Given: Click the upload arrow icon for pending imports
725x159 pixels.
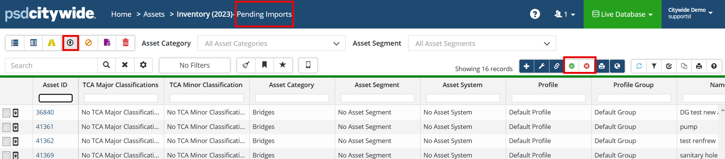Looking at the screenshot, I should coord(70,43).
